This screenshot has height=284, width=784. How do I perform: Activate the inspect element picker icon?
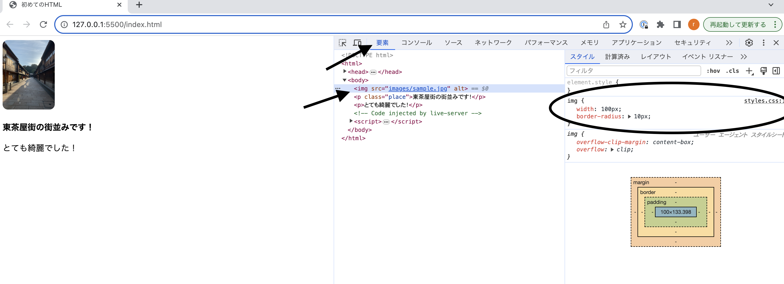[x=342, y=43]
